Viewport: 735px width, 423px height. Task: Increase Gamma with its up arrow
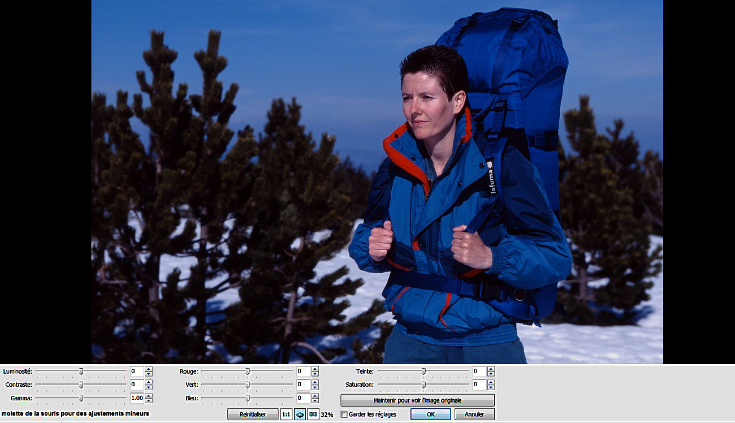click(149, 396)
